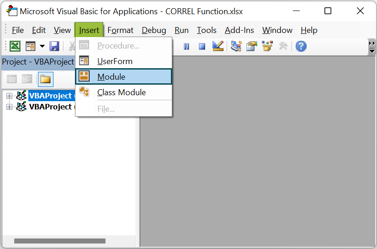
Task: Open the Insert object dropdown arrow
Action: pyautogui.click(x=42, y=46)
